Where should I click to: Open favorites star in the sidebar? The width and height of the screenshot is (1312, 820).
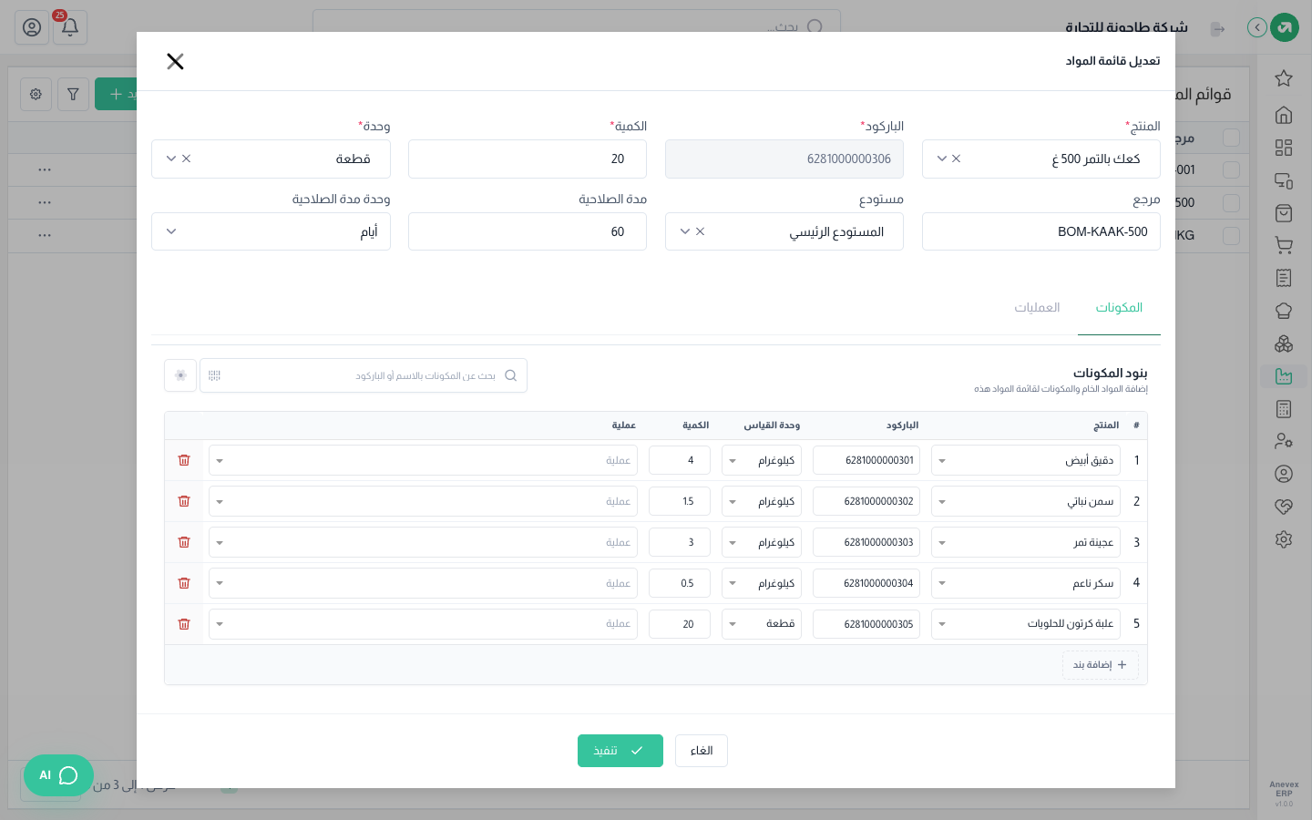[x=1284, y=78]
